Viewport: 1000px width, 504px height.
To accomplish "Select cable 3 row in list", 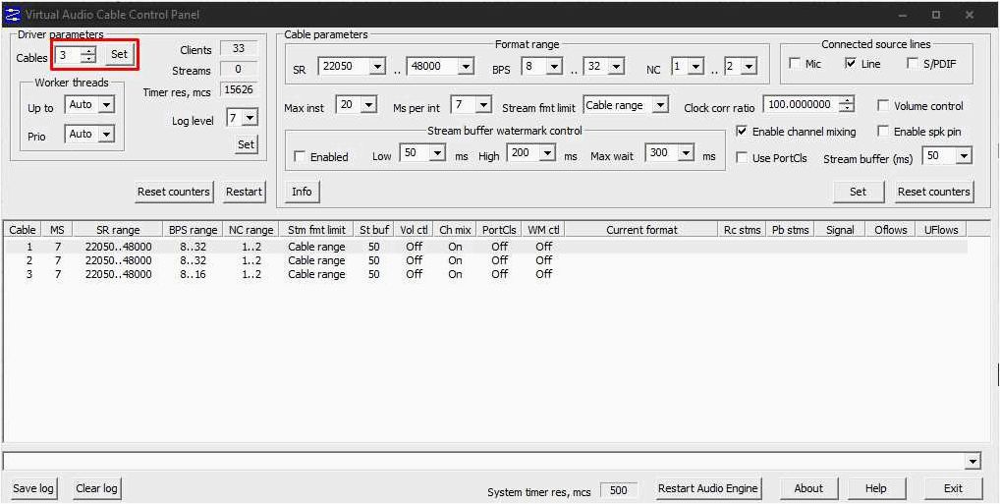I will point(486,274).
